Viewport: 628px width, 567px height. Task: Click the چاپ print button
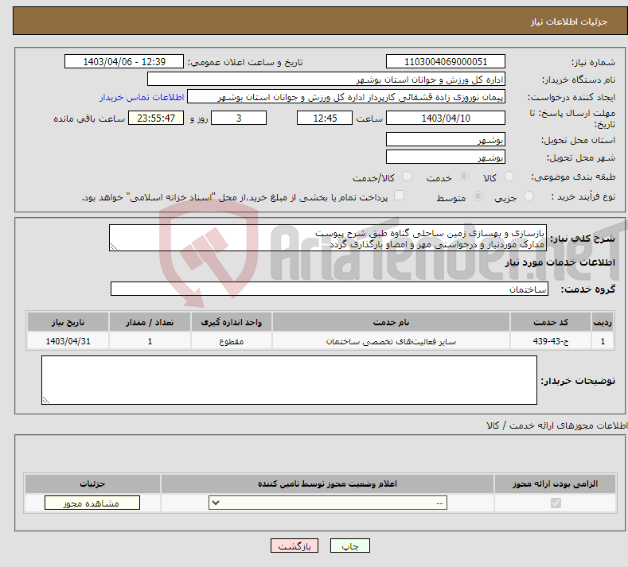tap(349, 546)
